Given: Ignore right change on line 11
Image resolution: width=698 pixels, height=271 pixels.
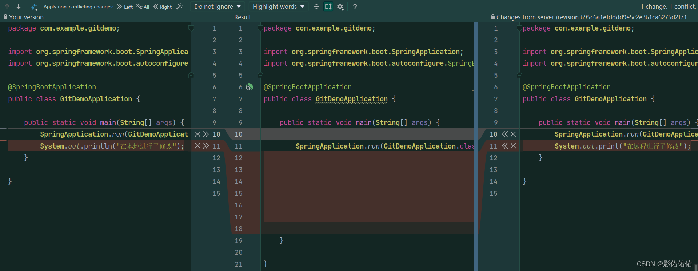Looking at the screenshot, I should [x=513, y=146].
